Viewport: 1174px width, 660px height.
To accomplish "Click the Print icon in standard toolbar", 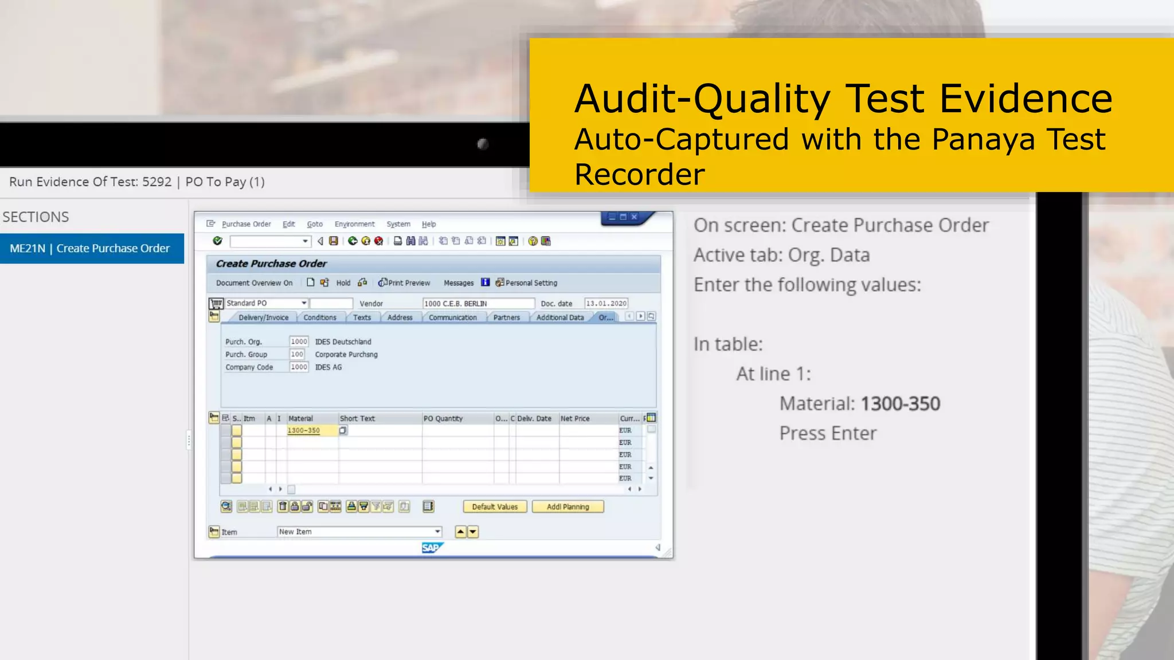I will (x=397, y=241).
